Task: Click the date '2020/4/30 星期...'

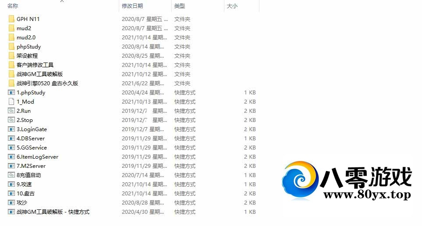Action: click(x=143, y=212)
